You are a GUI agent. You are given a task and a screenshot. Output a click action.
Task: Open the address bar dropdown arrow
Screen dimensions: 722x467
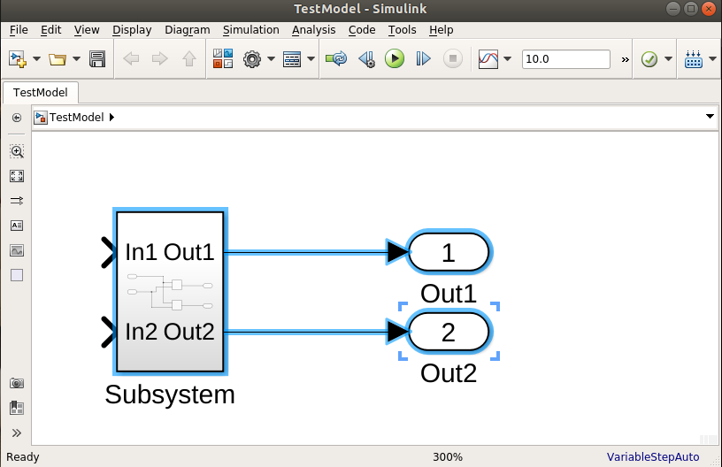(x=710, y=117)
